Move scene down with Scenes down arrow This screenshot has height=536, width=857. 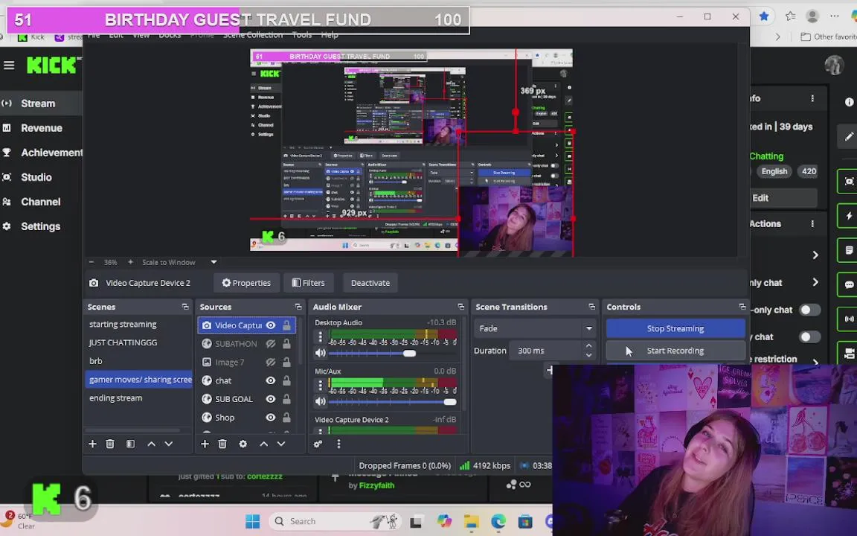click(x=169, y=444)
